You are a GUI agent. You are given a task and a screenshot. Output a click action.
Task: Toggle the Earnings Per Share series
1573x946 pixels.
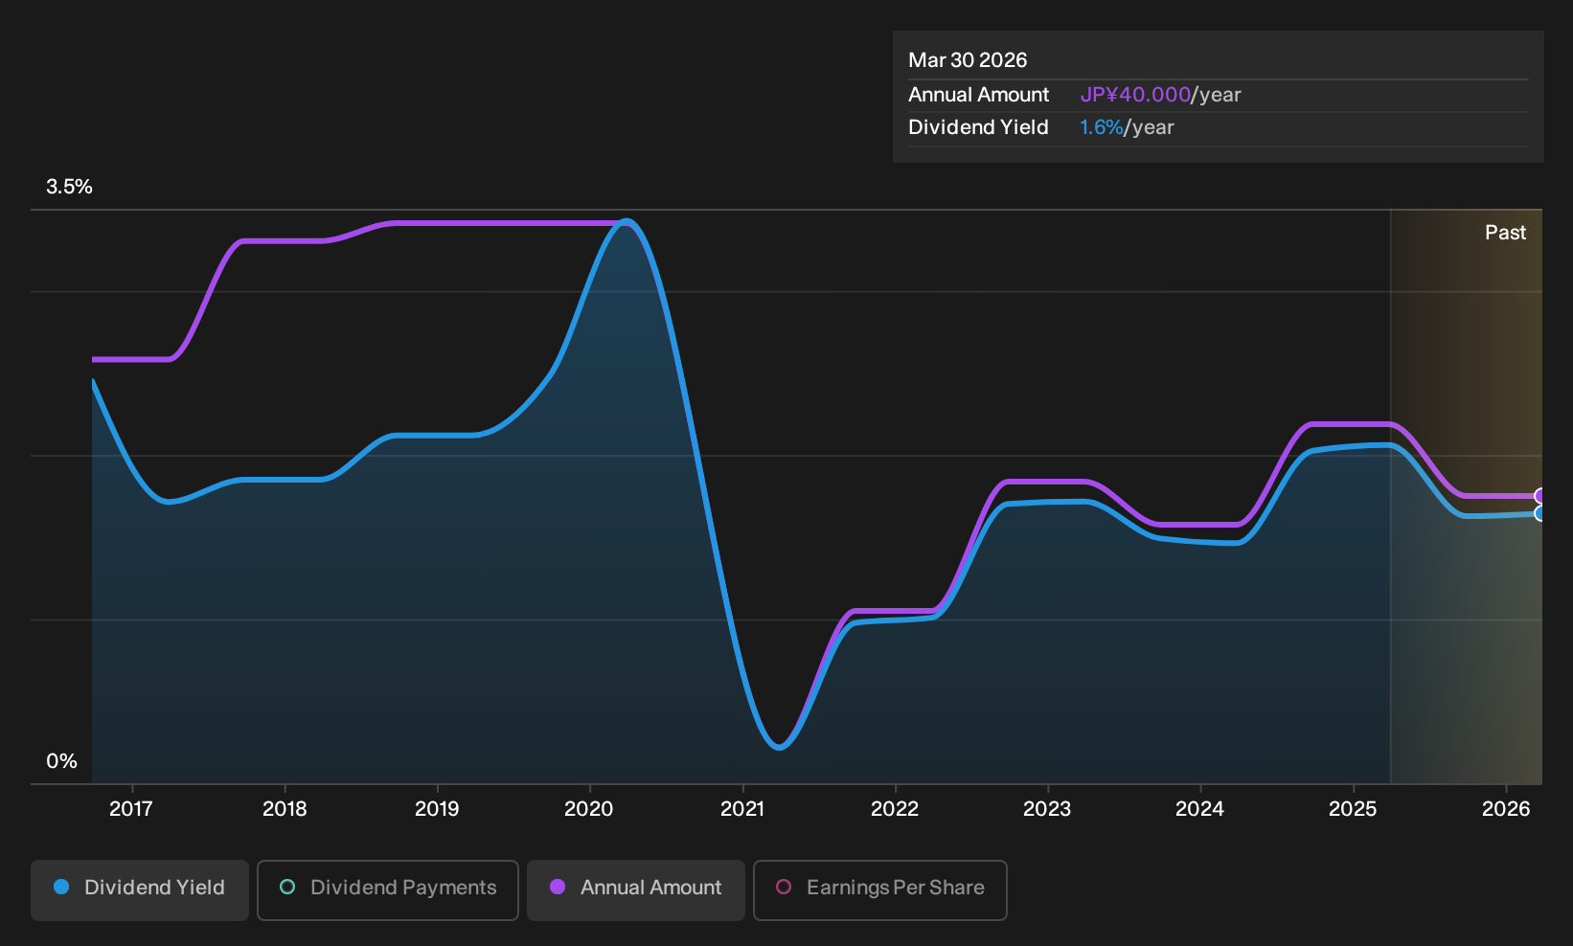coord(880,890)
